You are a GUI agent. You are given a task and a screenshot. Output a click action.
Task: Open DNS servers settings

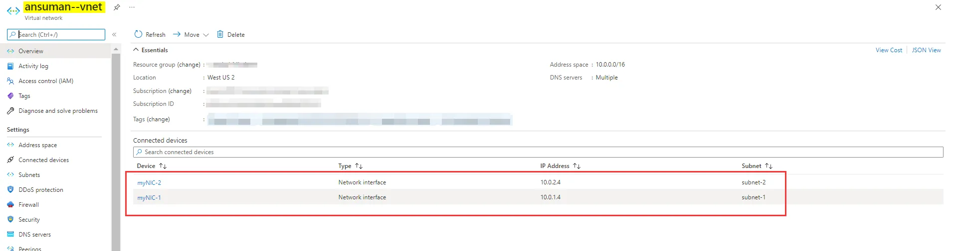[35, 235]
